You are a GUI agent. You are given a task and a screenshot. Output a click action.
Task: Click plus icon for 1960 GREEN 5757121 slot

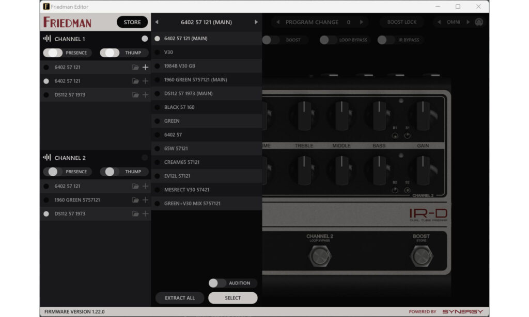pyautogui.click(x=145, y=200)
